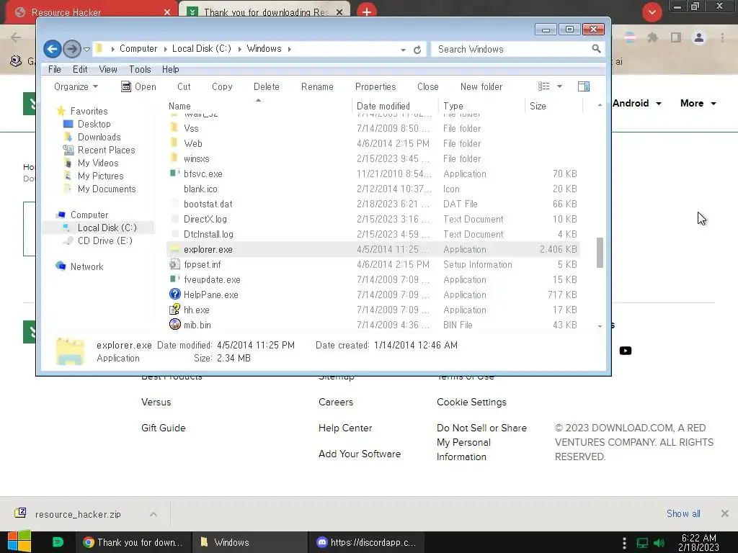Image resolution: width=738 pixels, height=553 pixels.
Task: Click the search magnifier icon
Action: [x=596, y=48]
